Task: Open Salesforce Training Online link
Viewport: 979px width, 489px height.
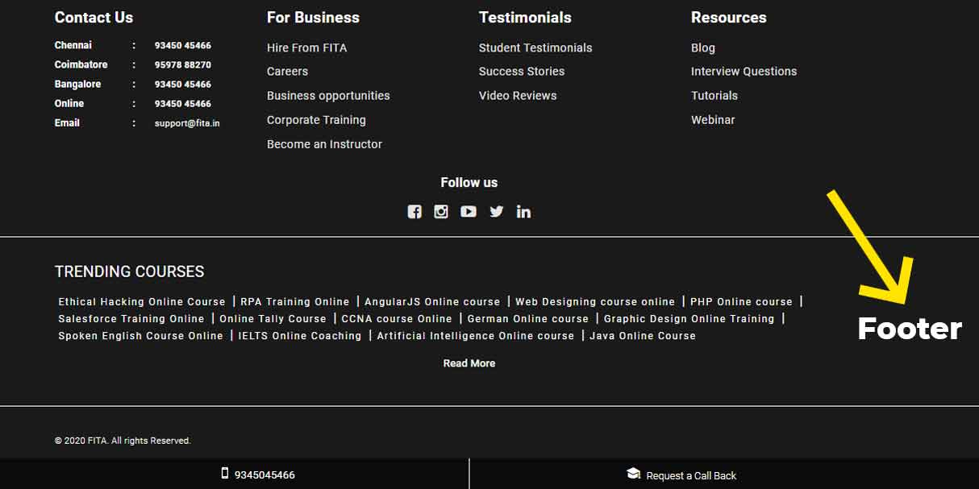Action: click(x=131, y=319)
